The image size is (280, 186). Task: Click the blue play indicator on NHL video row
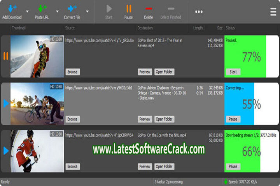click(5, 151)
